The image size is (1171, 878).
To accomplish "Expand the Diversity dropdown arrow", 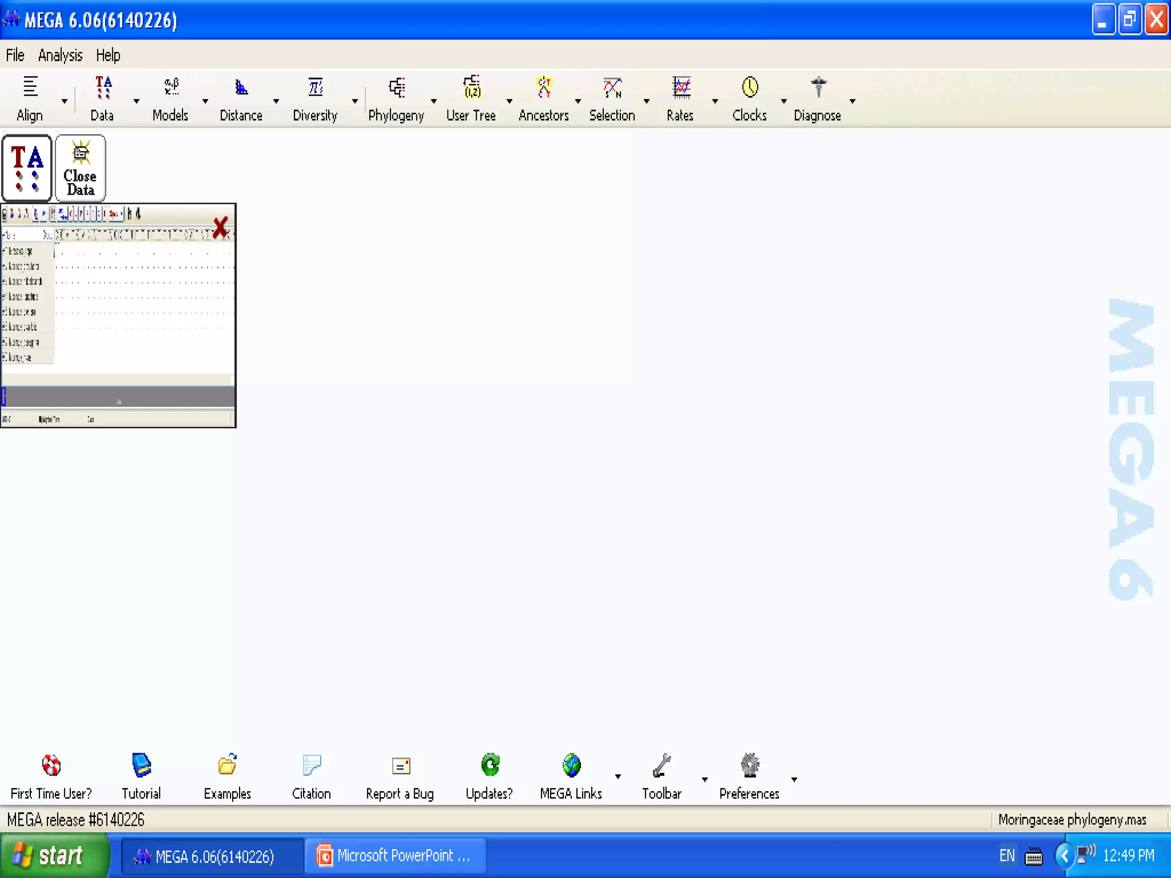I will (x=355, y=101).
